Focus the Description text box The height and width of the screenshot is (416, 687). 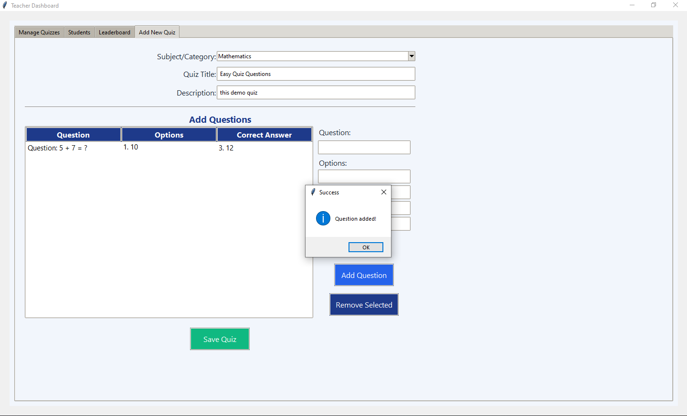point(316,92)
